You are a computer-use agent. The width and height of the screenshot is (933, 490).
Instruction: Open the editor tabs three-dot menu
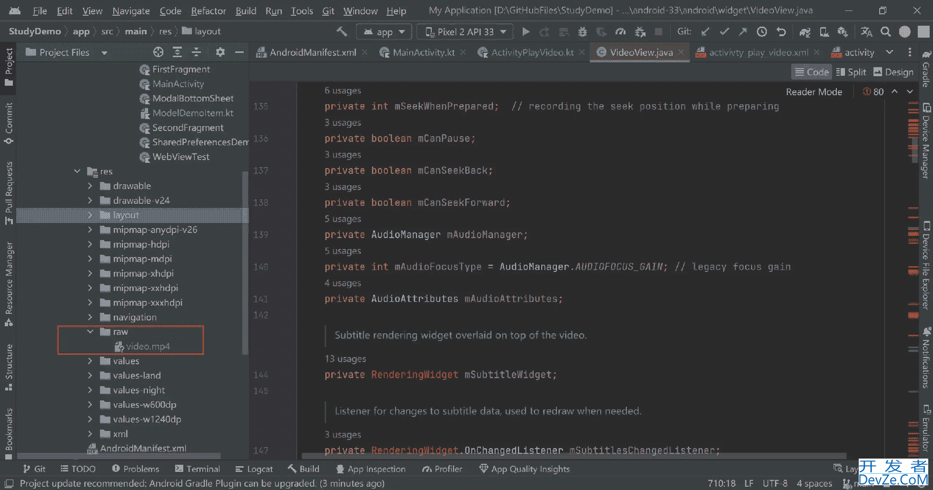[x=910, y=52]
